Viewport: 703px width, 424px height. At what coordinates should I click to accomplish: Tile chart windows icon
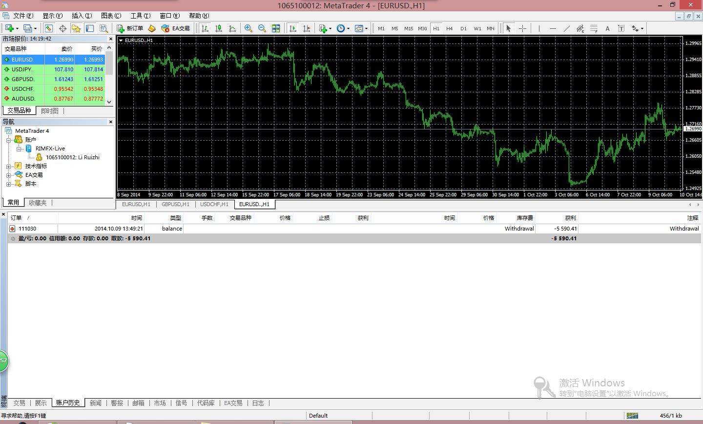276,28
